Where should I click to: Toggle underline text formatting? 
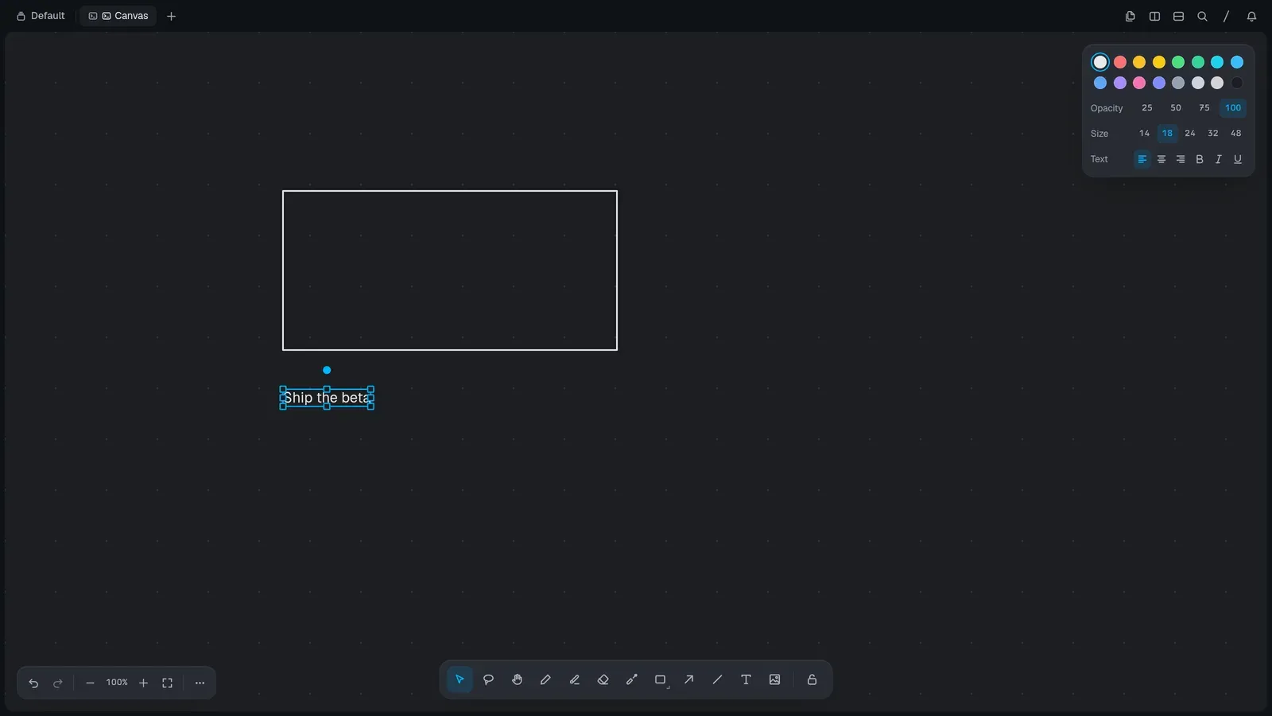click(1238, 159)
